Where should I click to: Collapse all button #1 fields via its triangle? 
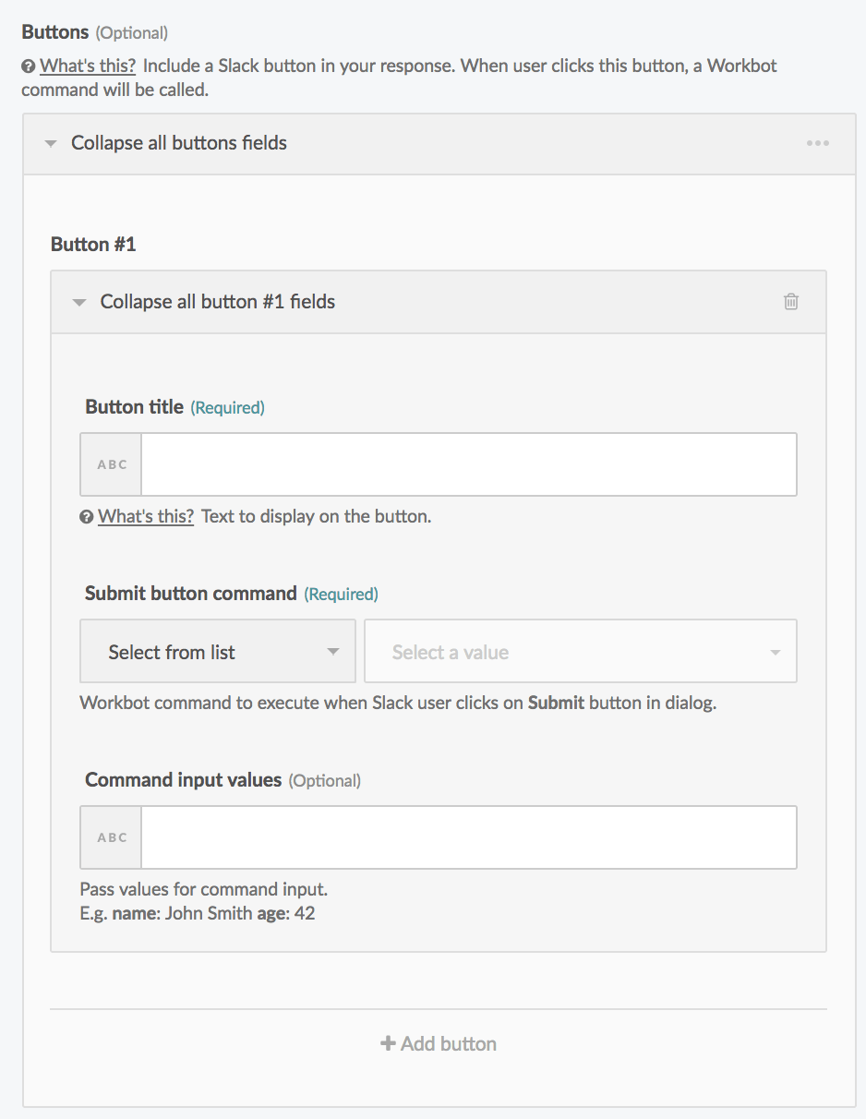[x=79, y=301]
